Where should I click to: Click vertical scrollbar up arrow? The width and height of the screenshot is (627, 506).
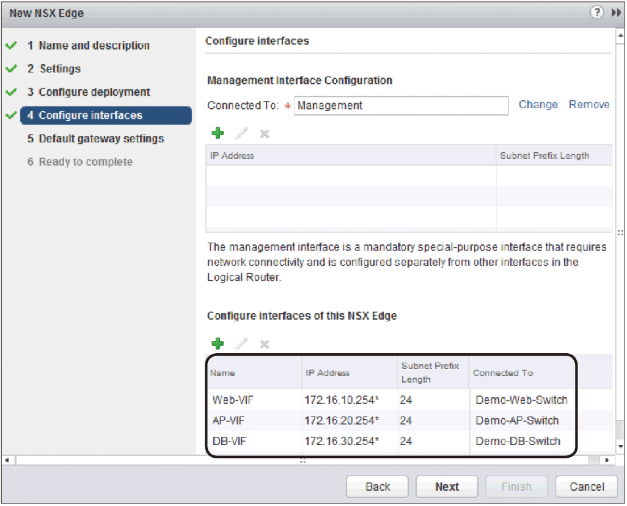(x=620, y=35)
